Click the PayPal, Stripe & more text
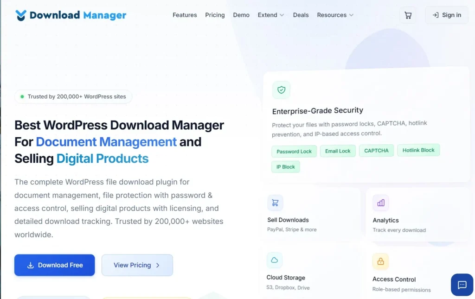This screenshot has width=475, height=299. (x=292, y=229)
